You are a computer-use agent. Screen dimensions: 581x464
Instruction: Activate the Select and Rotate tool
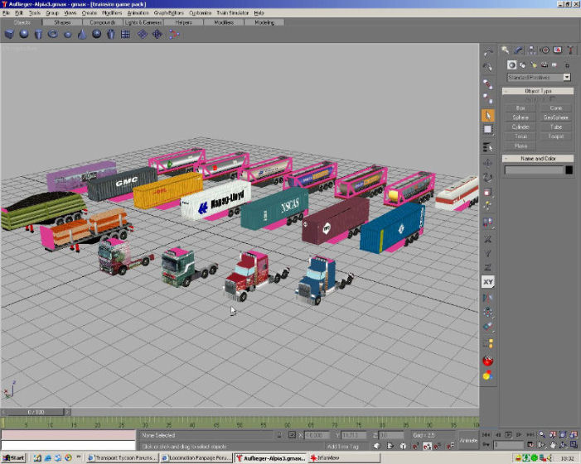tap(488, 178)
